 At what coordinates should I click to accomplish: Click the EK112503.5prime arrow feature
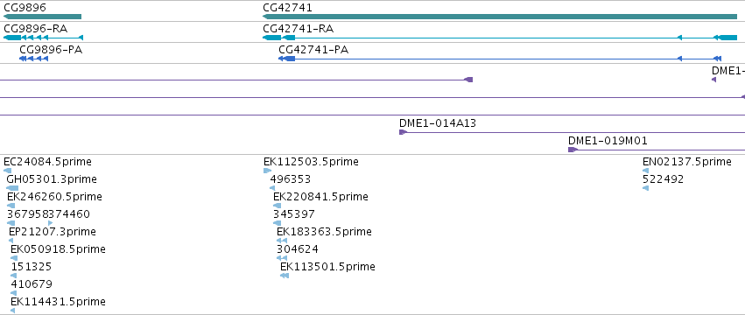[x=268, y=171]
